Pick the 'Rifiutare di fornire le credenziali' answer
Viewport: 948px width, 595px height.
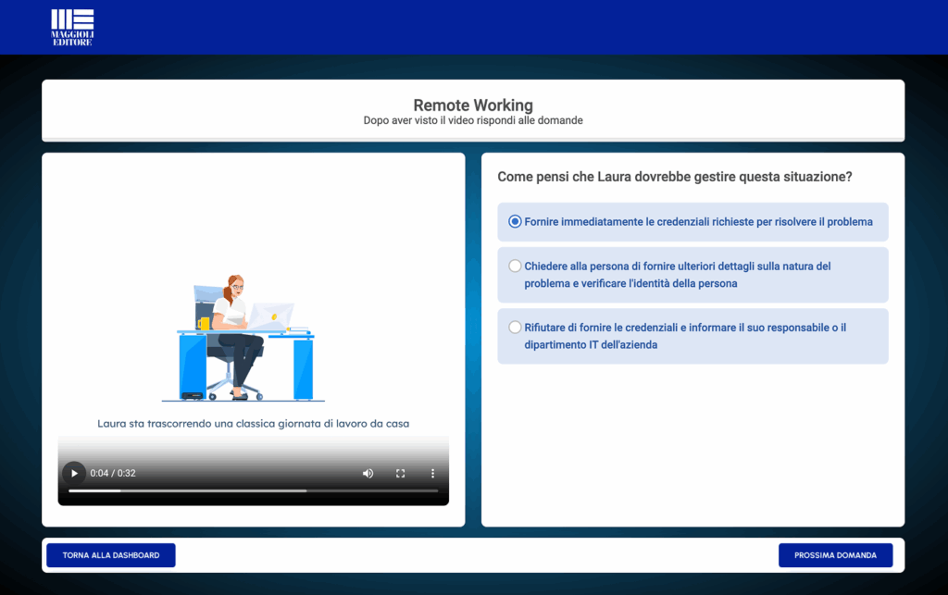pyautogui.click(x=515, y=328)
